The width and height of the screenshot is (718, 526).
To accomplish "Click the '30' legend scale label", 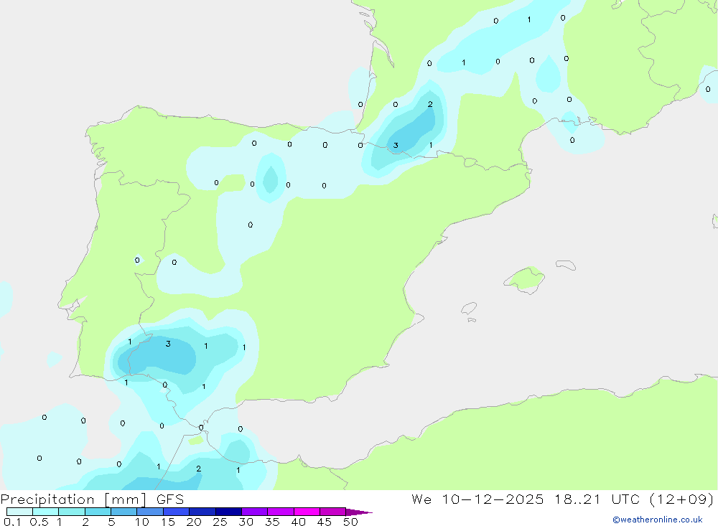I will click(246, 522).
